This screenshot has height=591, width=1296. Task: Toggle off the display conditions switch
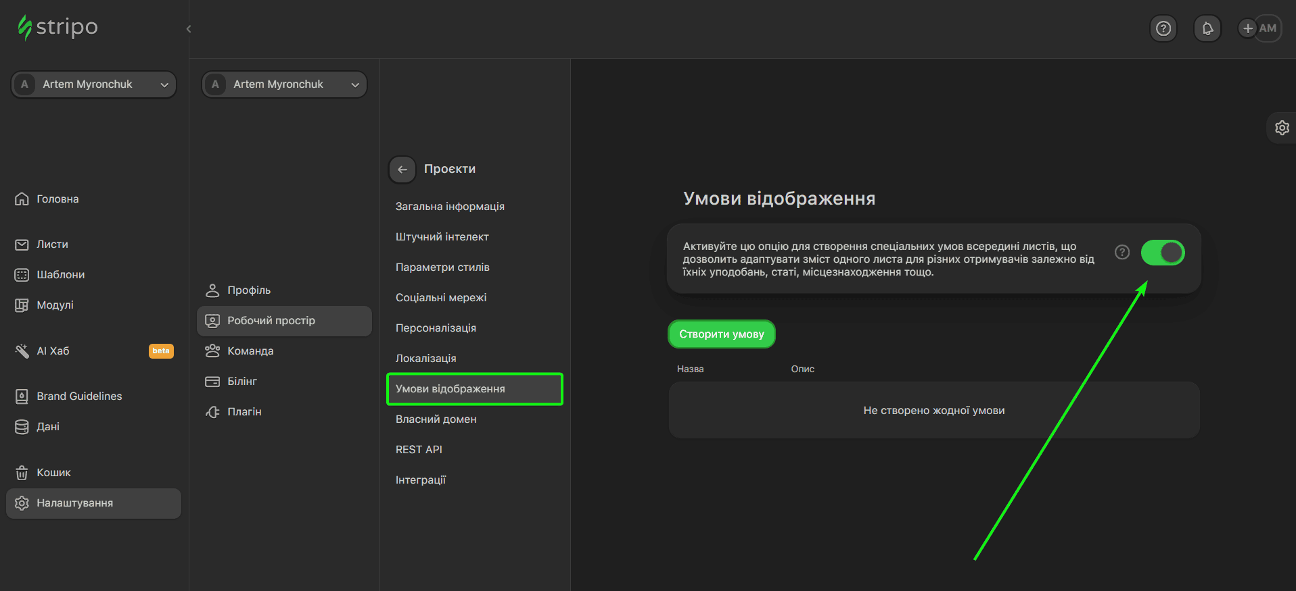pos(1163,253)
